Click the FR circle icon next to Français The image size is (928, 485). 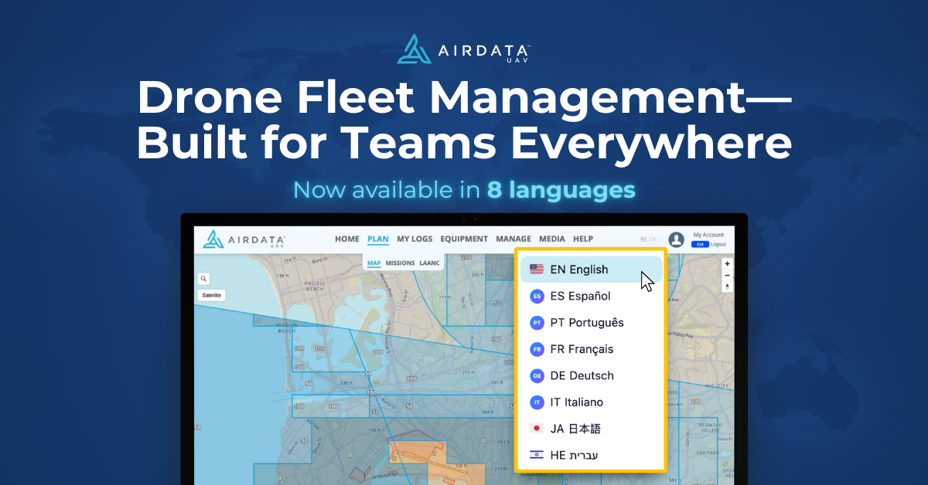[537, 349]
